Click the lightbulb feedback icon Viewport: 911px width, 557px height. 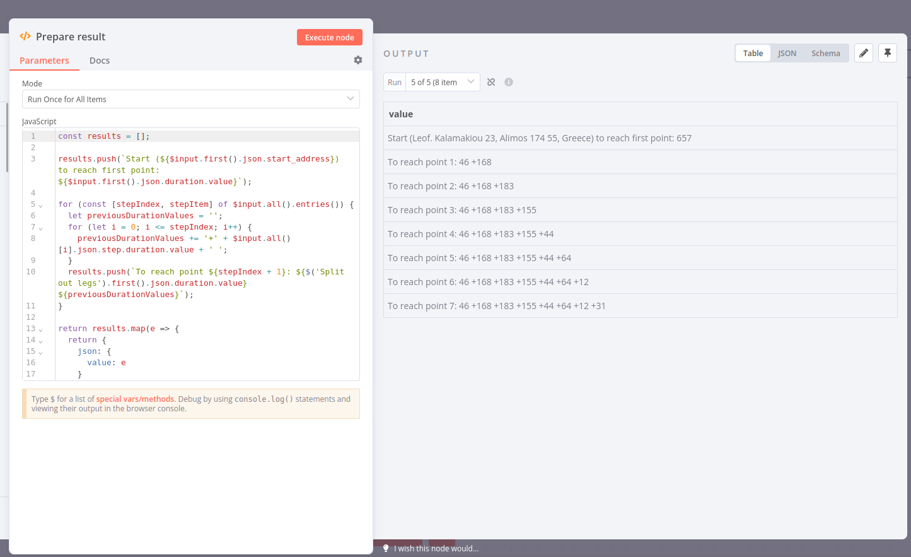[x=386, y=548]
